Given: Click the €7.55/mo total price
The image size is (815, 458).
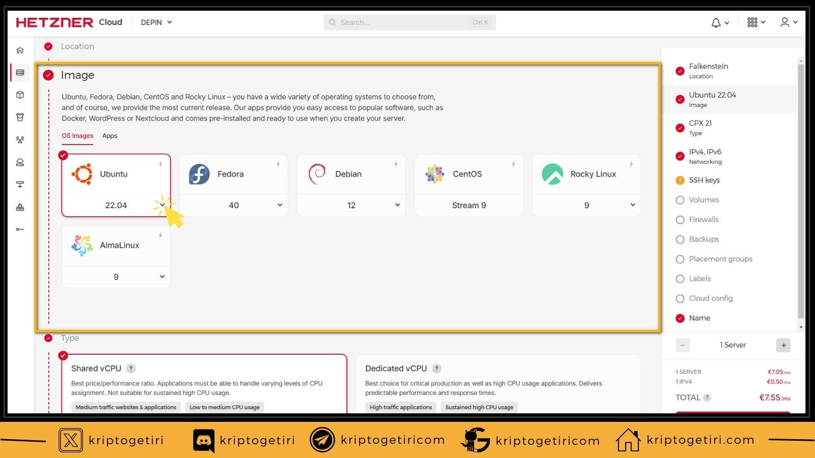Looking at the screenshot, I should coord(775,398).
